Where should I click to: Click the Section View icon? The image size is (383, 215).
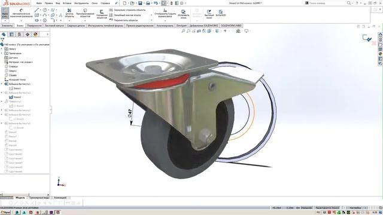point(199,31)
